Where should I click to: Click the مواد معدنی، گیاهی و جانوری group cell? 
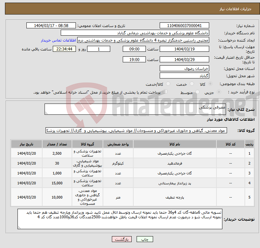tap(87, 197)
